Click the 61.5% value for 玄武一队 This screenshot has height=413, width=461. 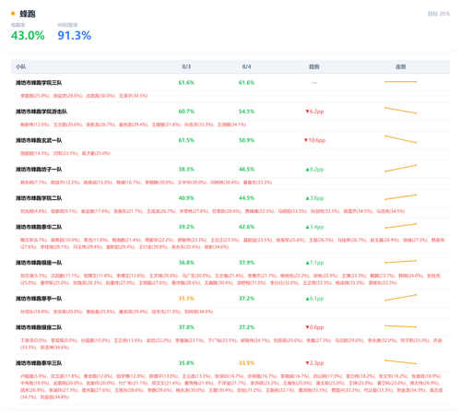coord(186,140)
